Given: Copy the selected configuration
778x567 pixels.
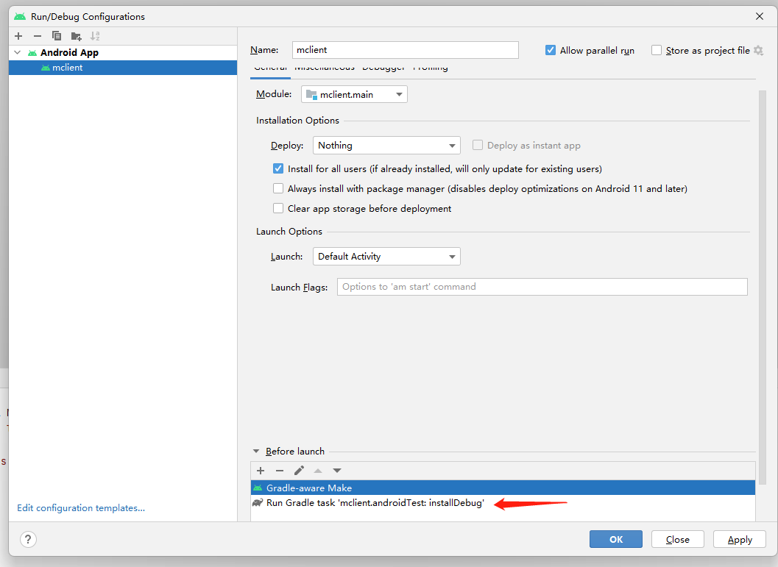Looking at the screenshot, I should point(57,36).
